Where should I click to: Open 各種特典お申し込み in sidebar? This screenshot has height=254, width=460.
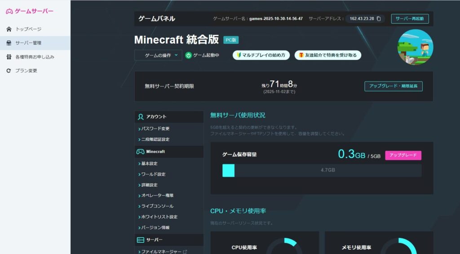click(x=35, y=57)
